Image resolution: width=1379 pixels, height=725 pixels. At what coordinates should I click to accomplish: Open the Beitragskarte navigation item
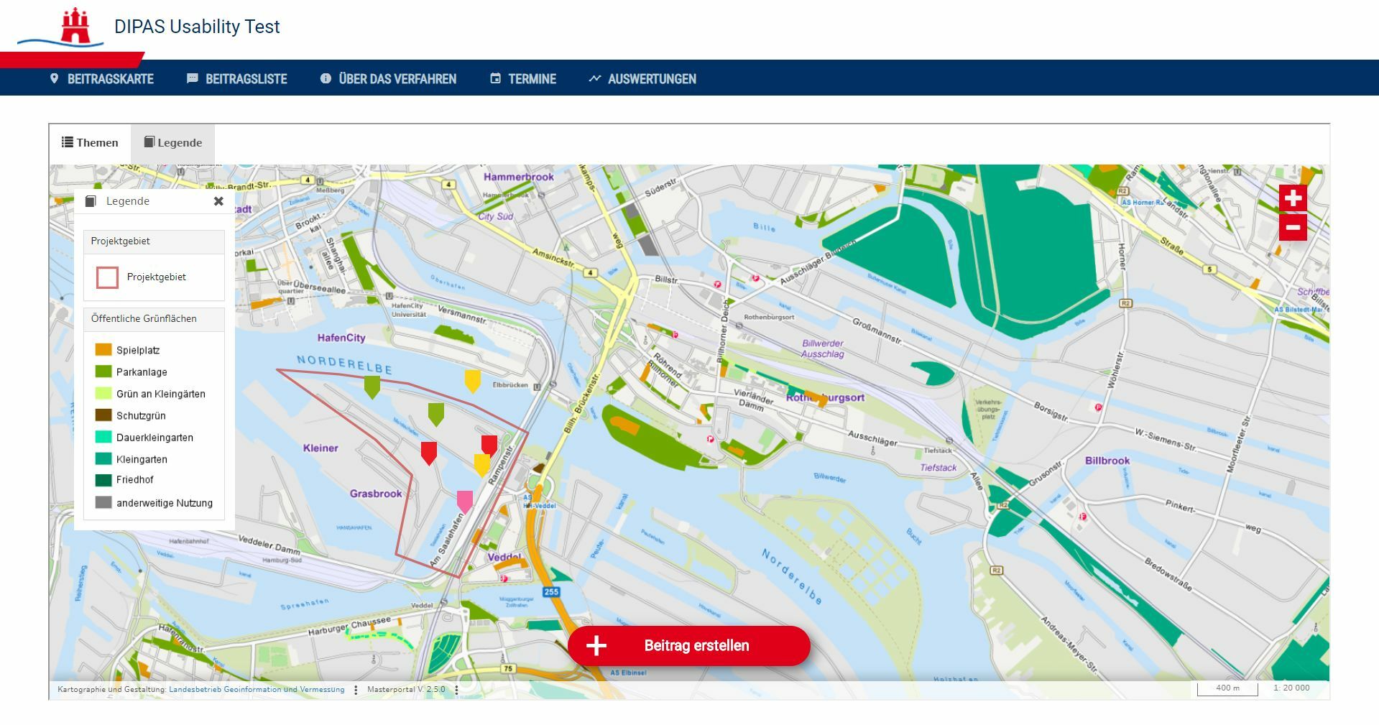pos(101,79)
